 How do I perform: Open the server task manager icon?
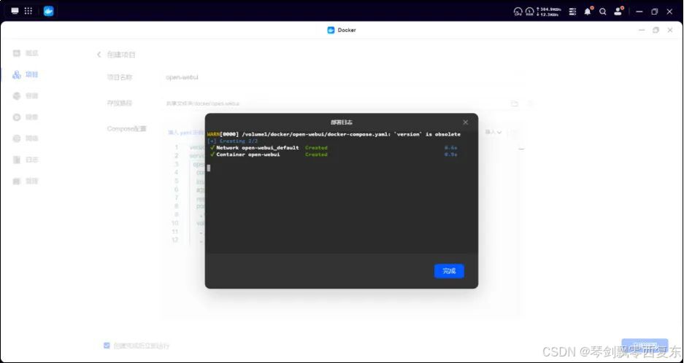[x=573, y=12]
